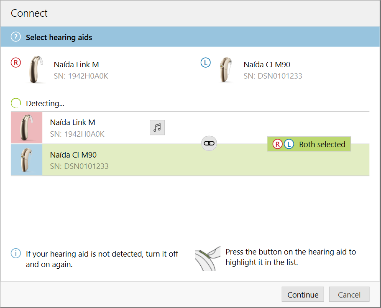The image size is (381, 308).
Task: Click the music note beep icon for Naída Link M
Action: coord(157,127)
